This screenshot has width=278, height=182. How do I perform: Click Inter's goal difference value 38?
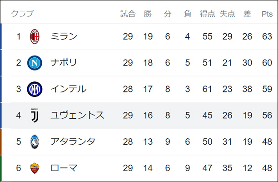[247, 89]
